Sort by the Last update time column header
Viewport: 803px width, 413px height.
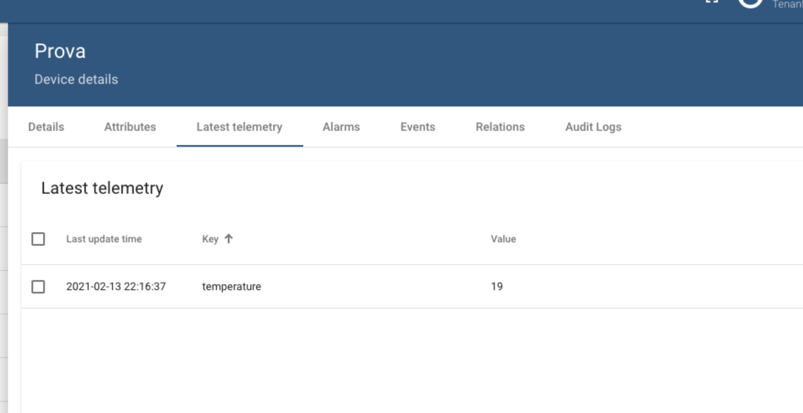pos(104,239)
